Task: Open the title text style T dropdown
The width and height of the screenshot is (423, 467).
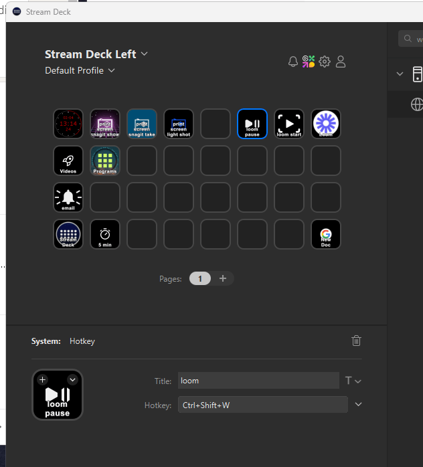Action: (353, 381)
